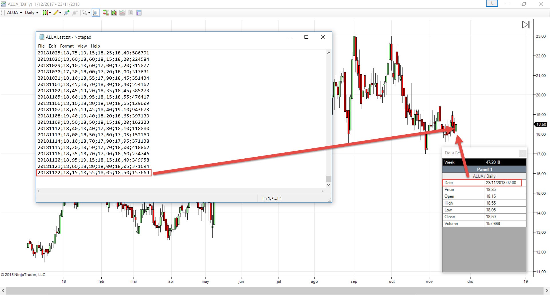This screenshot has width=550, height=295.
Task: Close the ALUA.Last.txt Notepad window
Action: [323, 37]
